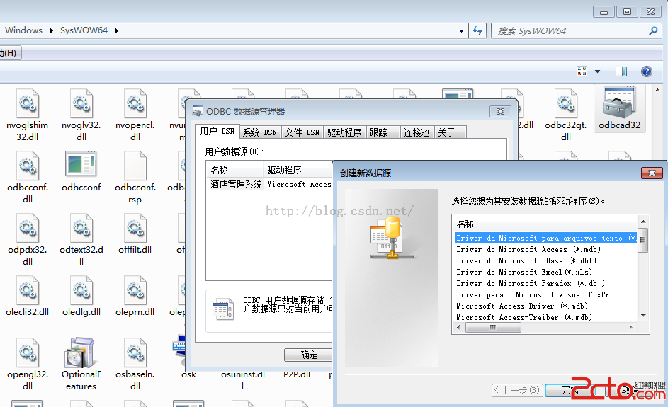
Task: Close the 创建新数据源 dialog
Action: (652, 173)
